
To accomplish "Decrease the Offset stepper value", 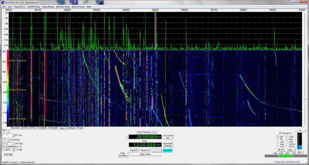I will point(8,132).
